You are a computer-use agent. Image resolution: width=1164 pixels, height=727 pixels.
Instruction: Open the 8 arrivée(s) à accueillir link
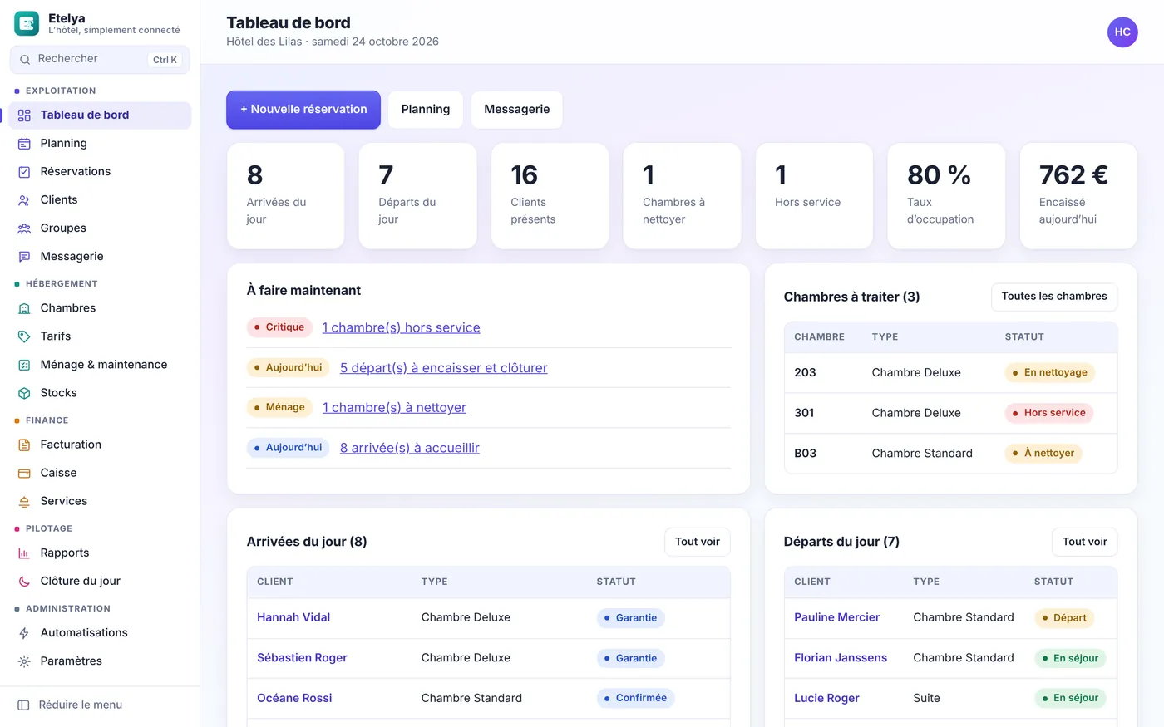(x=410, y=448)
